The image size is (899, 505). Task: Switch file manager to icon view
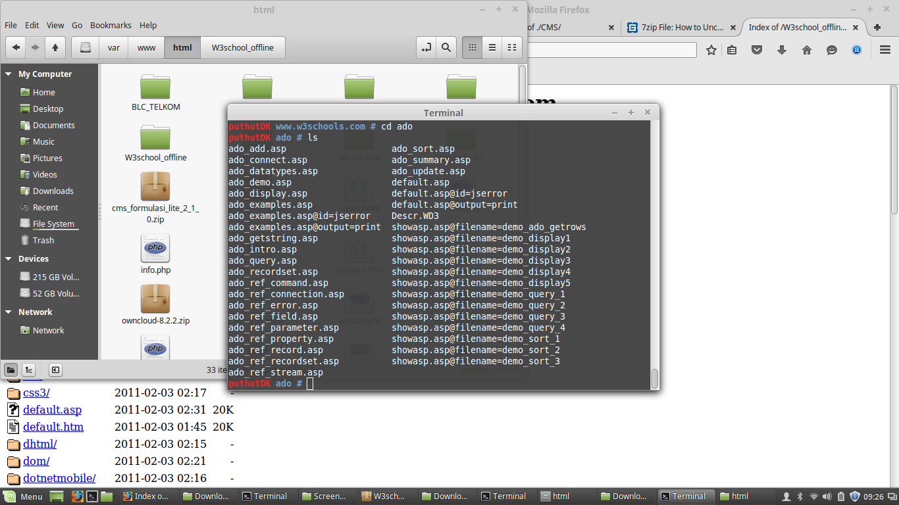point(472,47)
